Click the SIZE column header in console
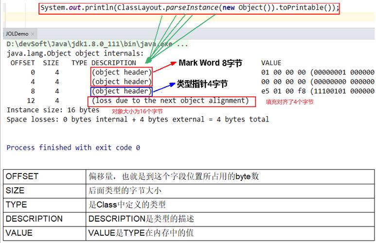This screenshot has width=376, height=243. pos(51,63)
